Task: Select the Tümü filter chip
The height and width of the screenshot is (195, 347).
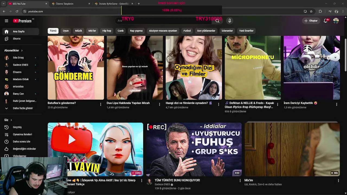Action: [53, 31]
